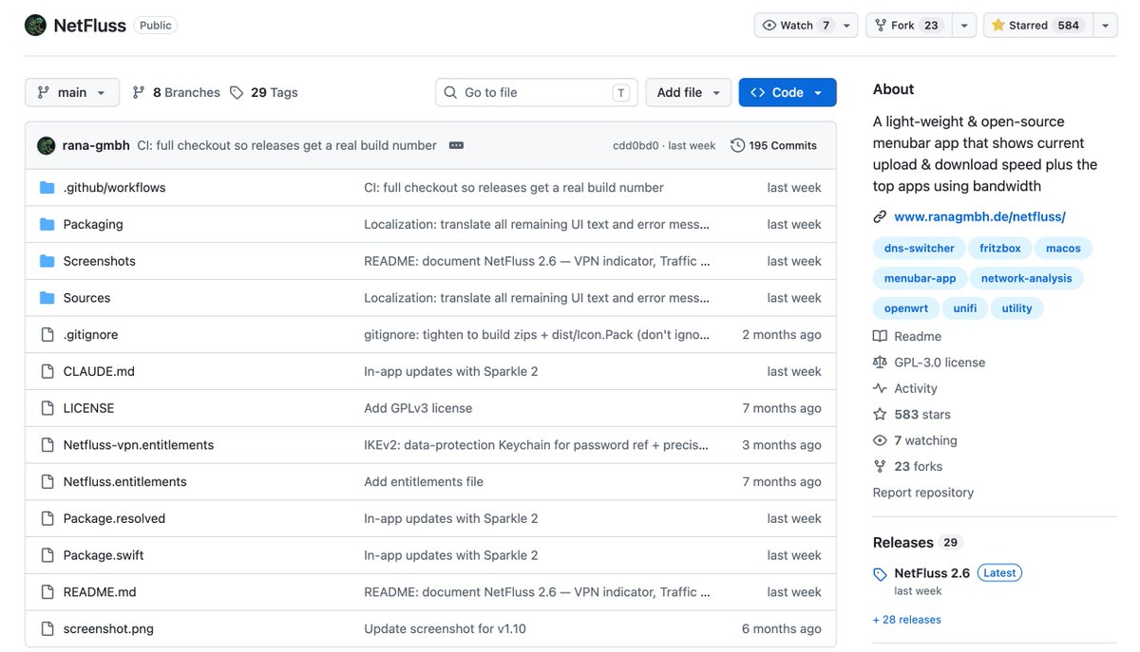Screen dimensions: 1140x652
Task: Select the menubar-app topic tag
Action: pyautogui.click(x=920, y=278)
